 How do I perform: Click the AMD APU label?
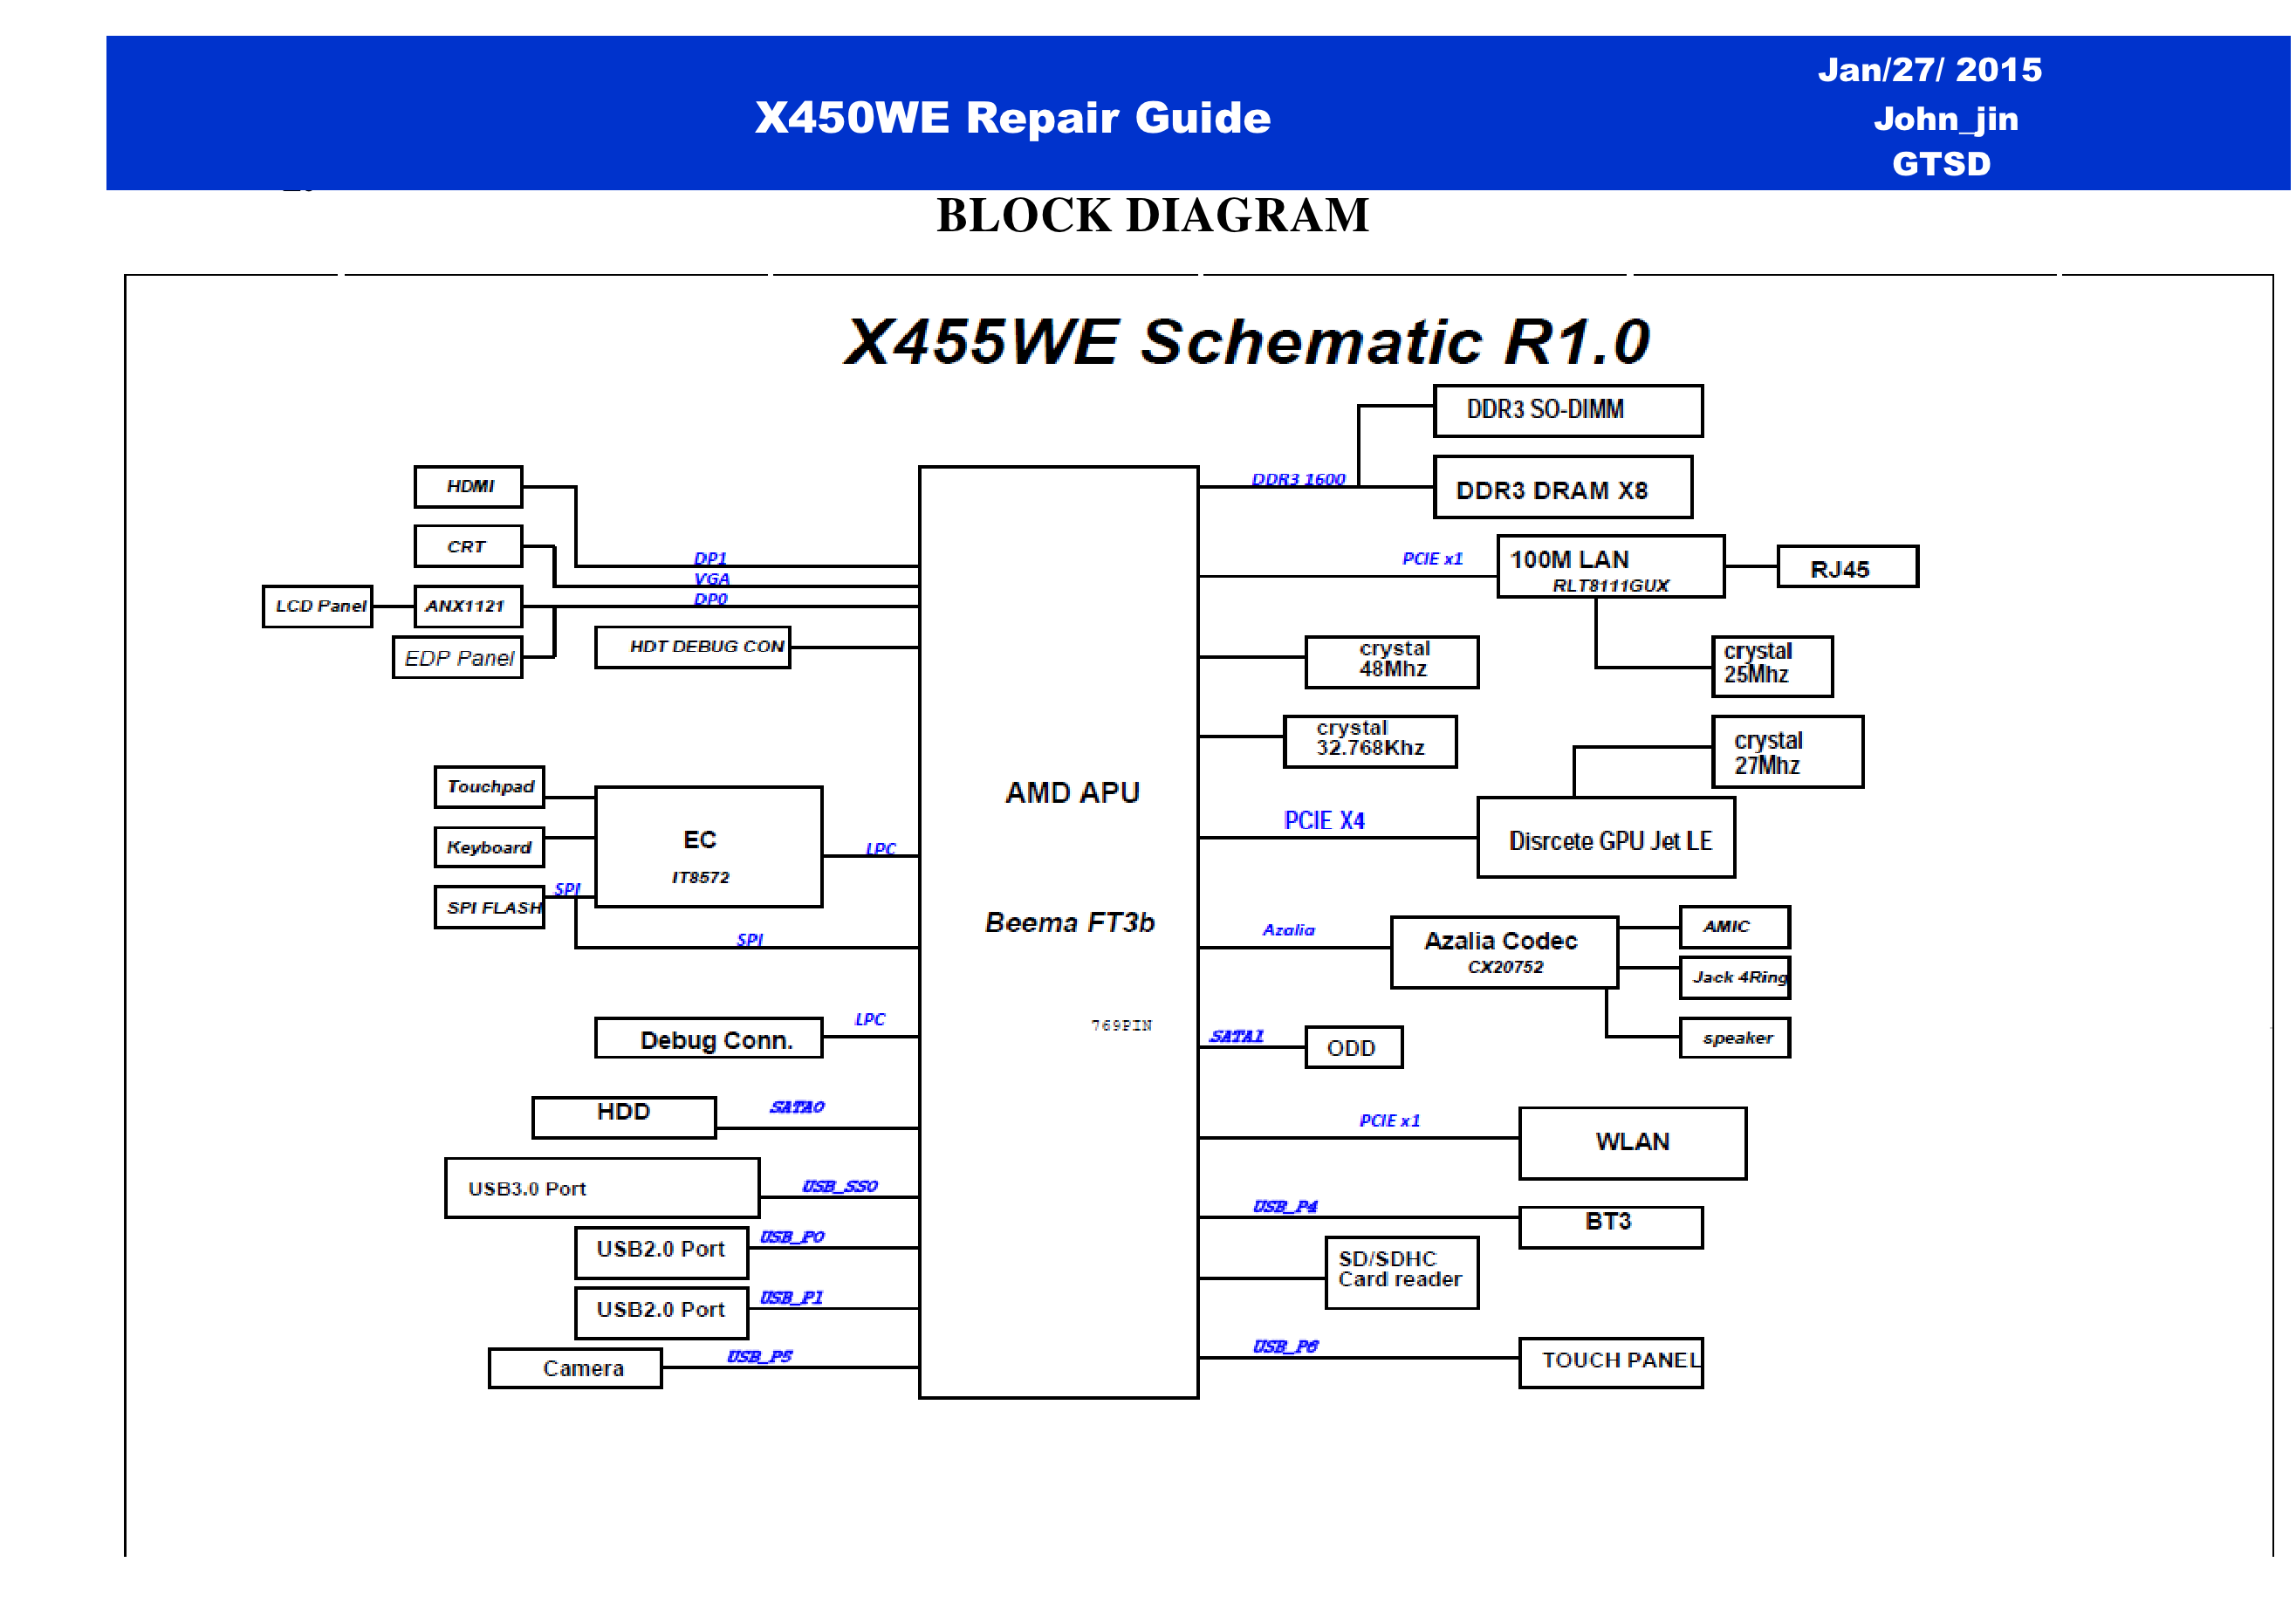pyautogui.click(x=1072, y=793)
